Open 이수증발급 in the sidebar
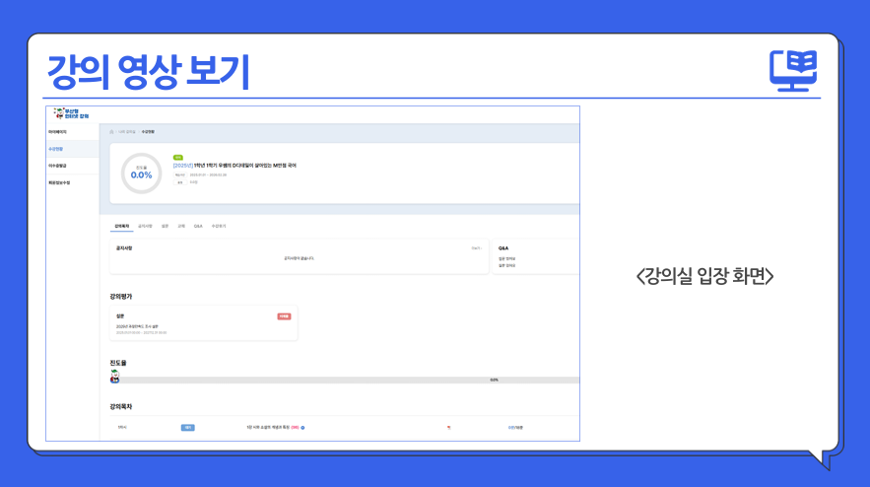The height and width of the screenshot is (487, 870). pos(57,166)
